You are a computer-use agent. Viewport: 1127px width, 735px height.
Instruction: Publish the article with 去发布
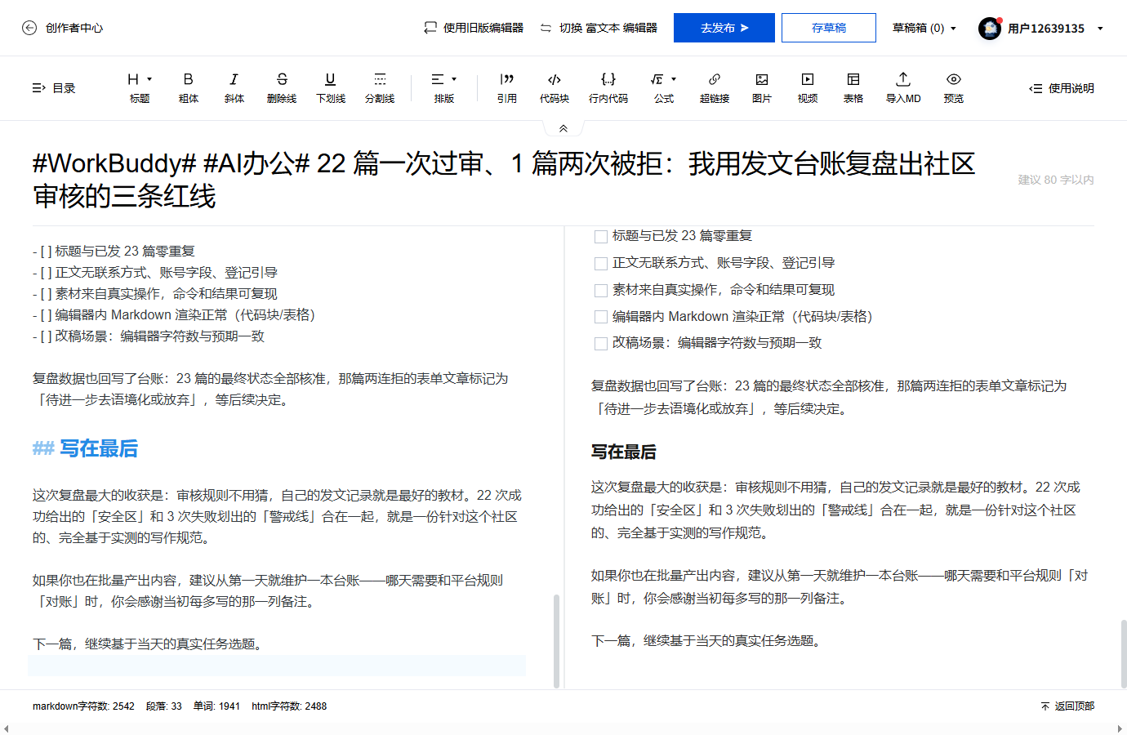click(x=724, y=28)
